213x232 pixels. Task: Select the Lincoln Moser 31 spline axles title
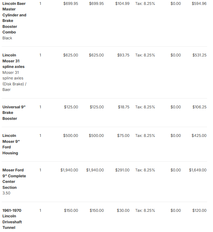(14, 61)
